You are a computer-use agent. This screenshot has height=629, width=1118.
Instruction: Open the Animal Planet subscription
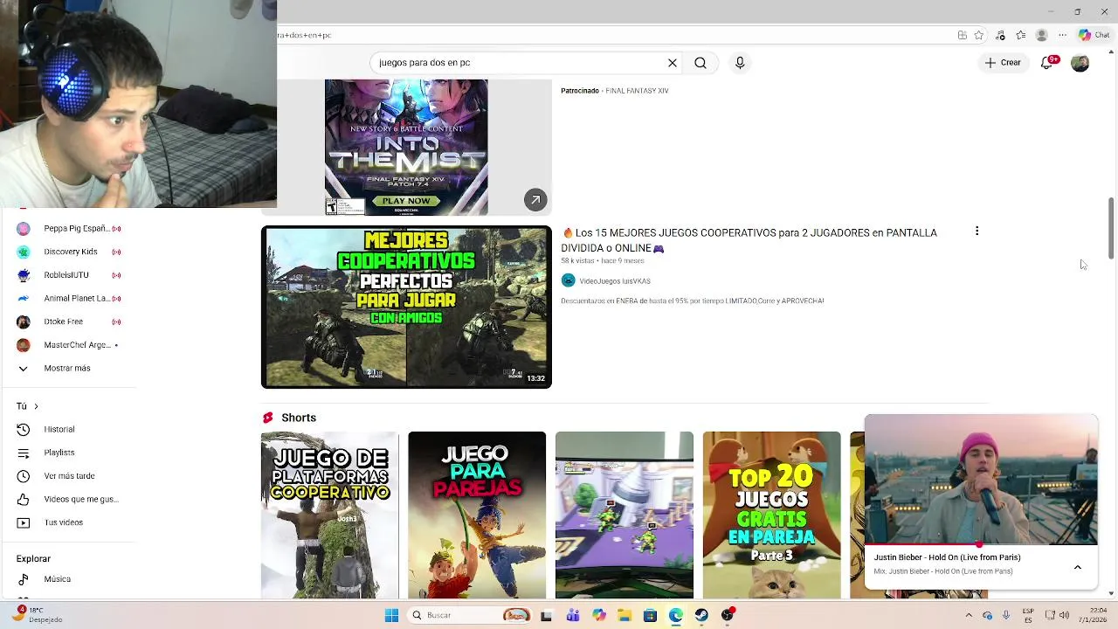pos(68,298)
